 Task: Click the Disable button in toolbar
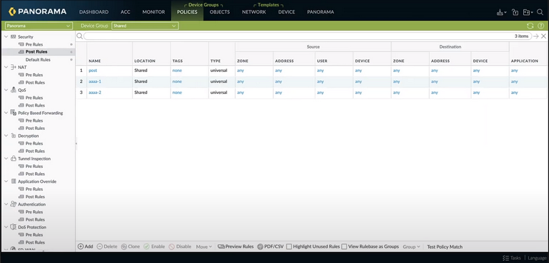click(x=180, y=246)
